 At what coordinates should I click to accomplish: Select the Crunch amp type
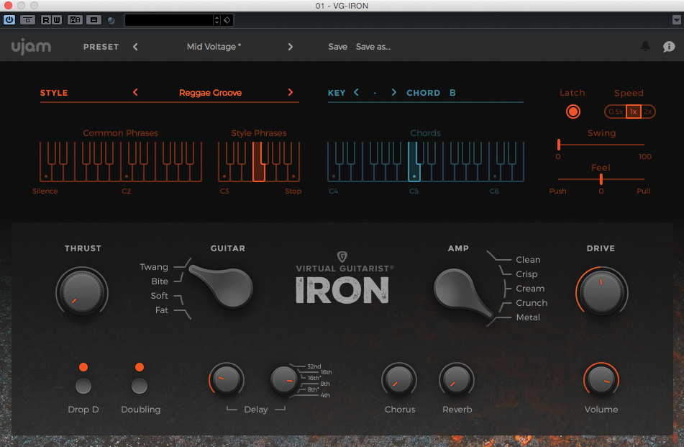(x=532, y=303)
